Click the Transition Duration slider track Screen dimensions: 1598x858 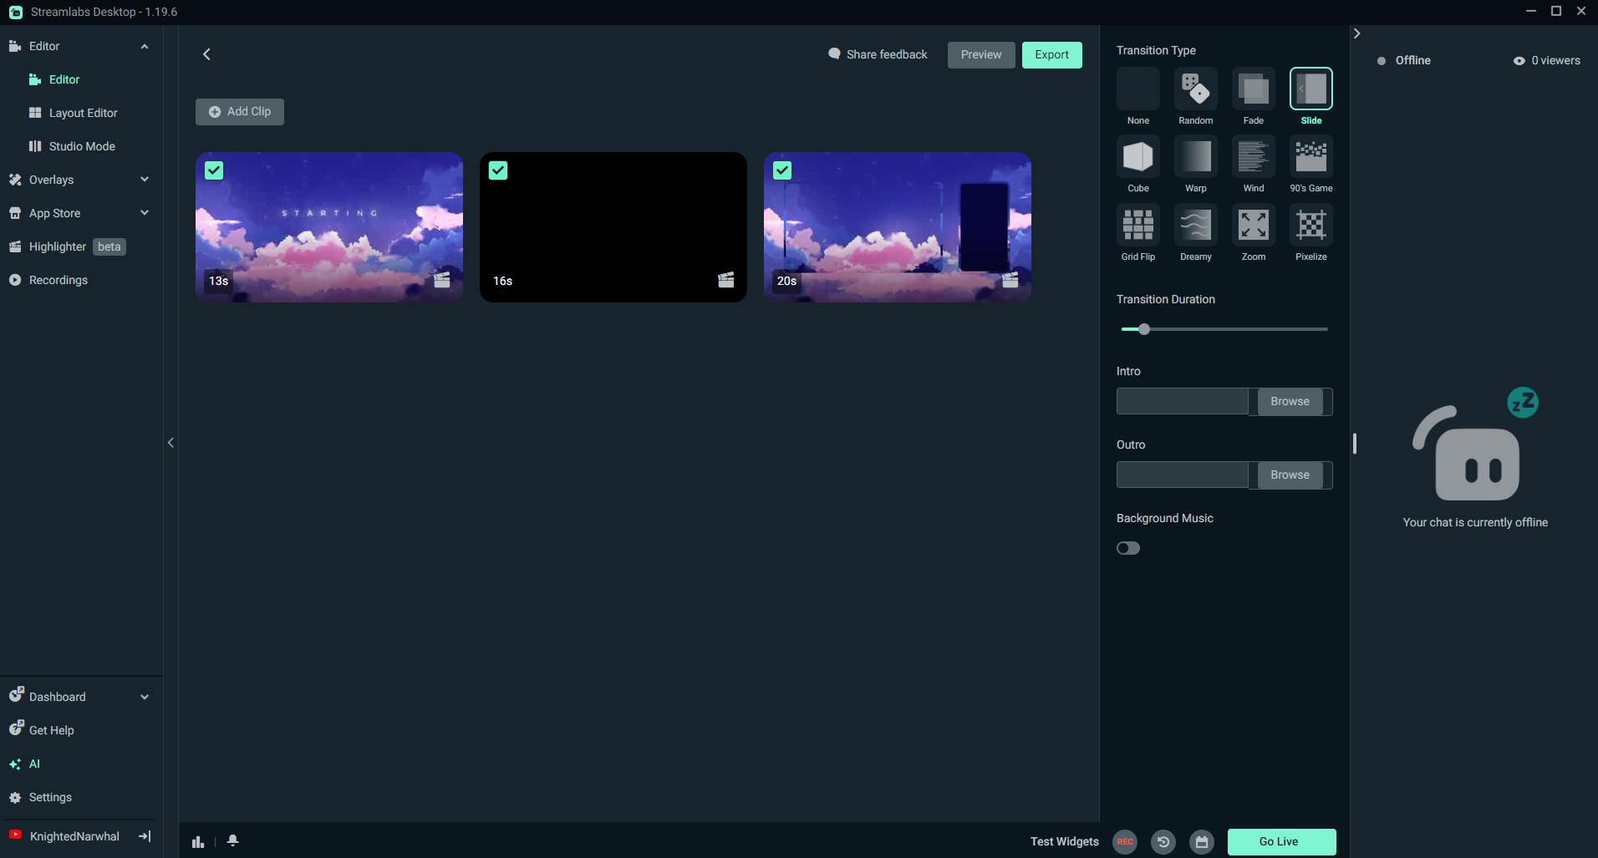tap(1237, 329)
